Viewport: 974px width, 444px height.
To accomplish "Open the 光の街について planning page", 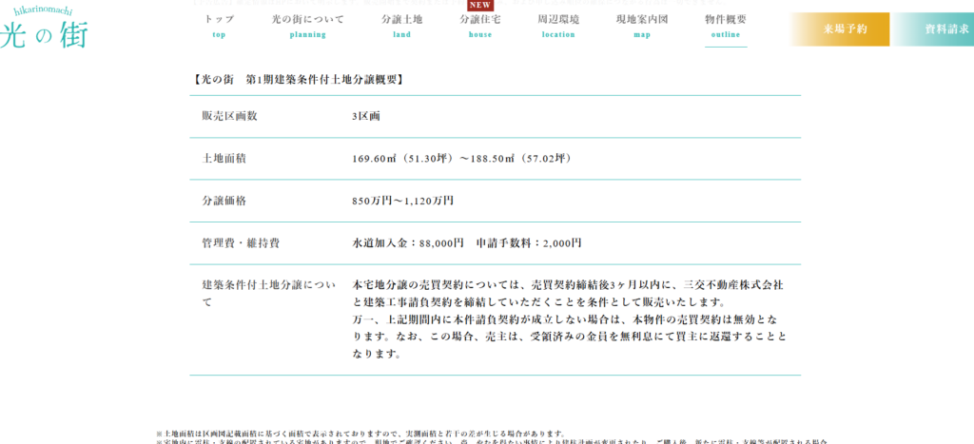I will [x=307, y=26].
